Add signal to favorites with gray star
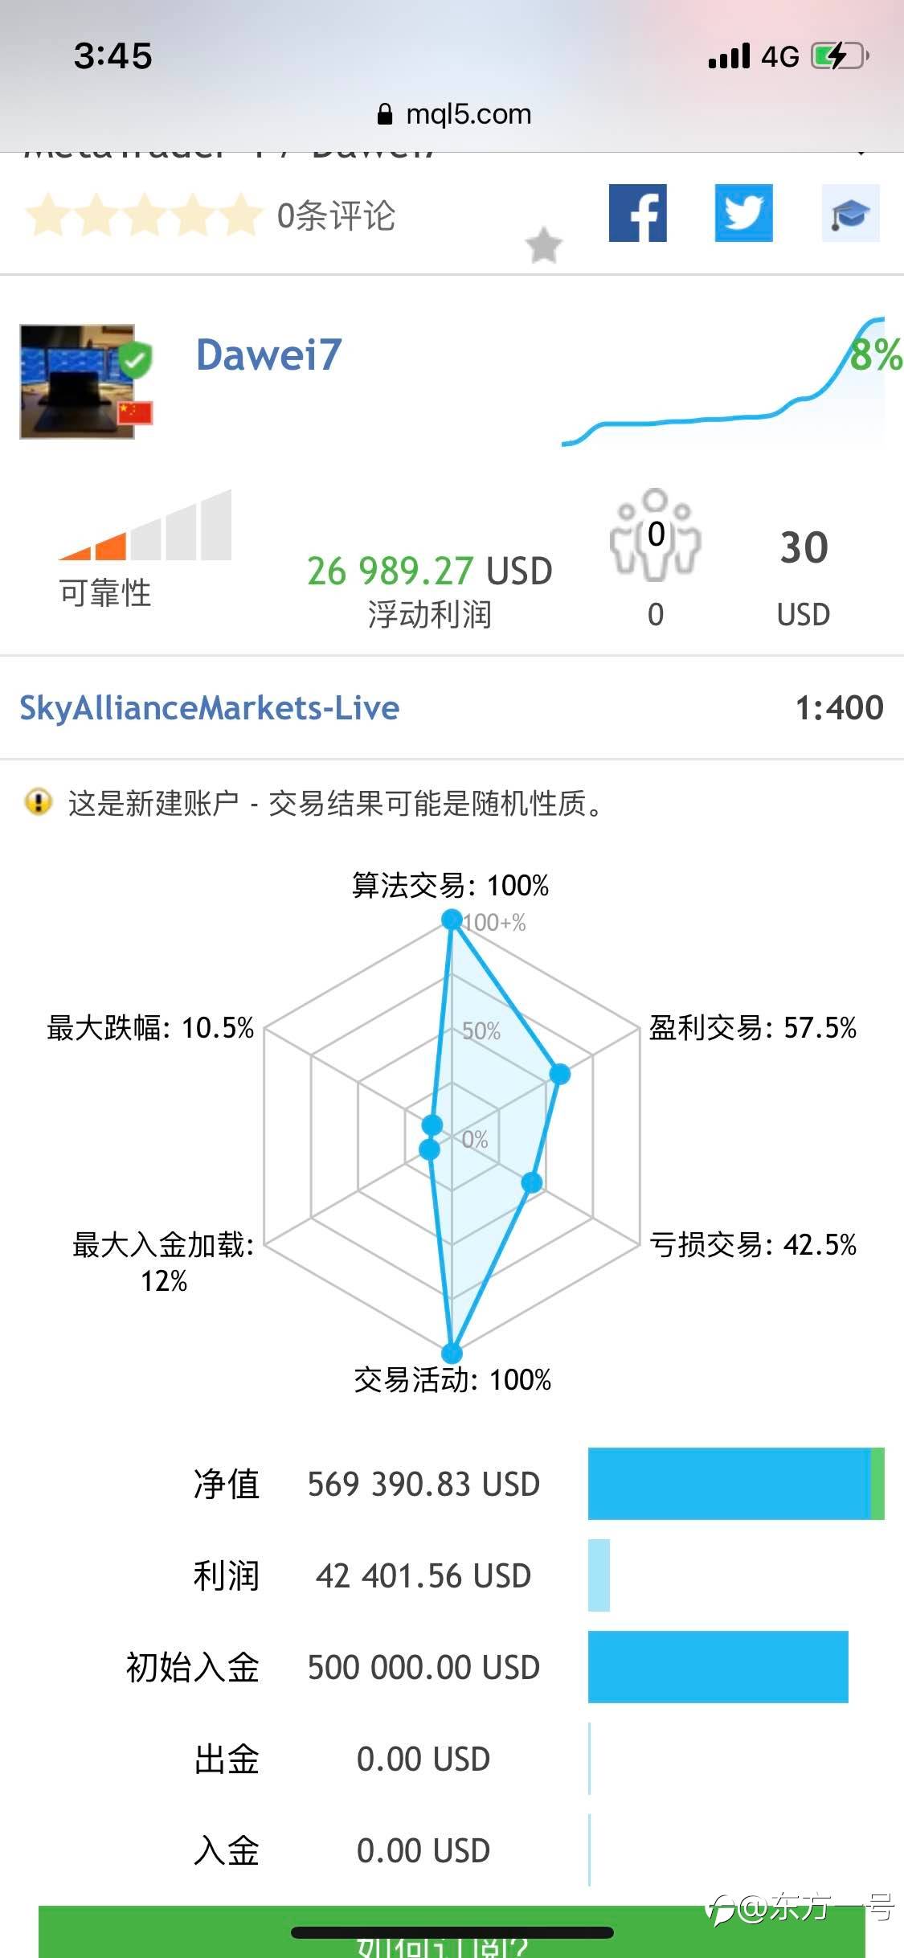The height and width of the screenshot is (1958, 904). 544,245
